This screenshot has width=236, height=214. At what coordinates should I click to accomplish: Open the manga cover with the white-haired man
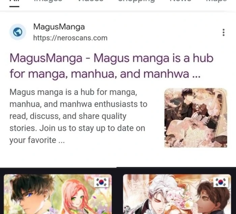[177, 194]
